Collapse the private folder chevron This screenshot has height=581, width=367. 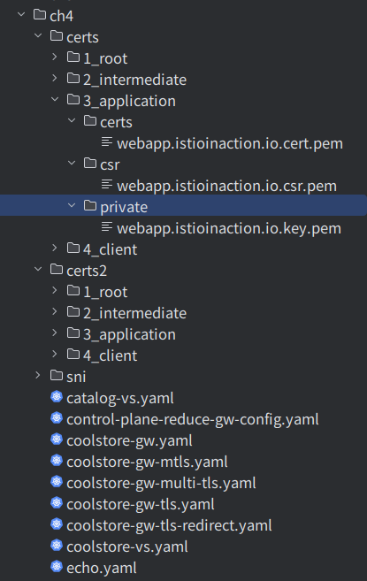coord(72,205)
